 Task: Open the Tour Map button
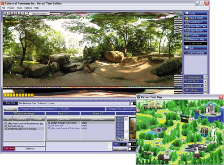point(196,35)
